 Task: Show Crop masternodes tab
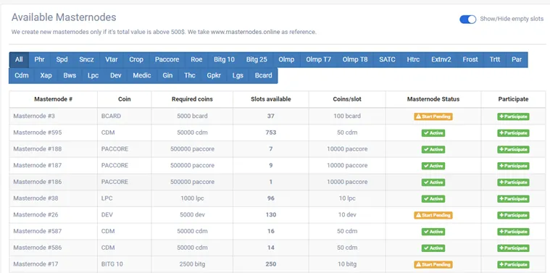136,59
